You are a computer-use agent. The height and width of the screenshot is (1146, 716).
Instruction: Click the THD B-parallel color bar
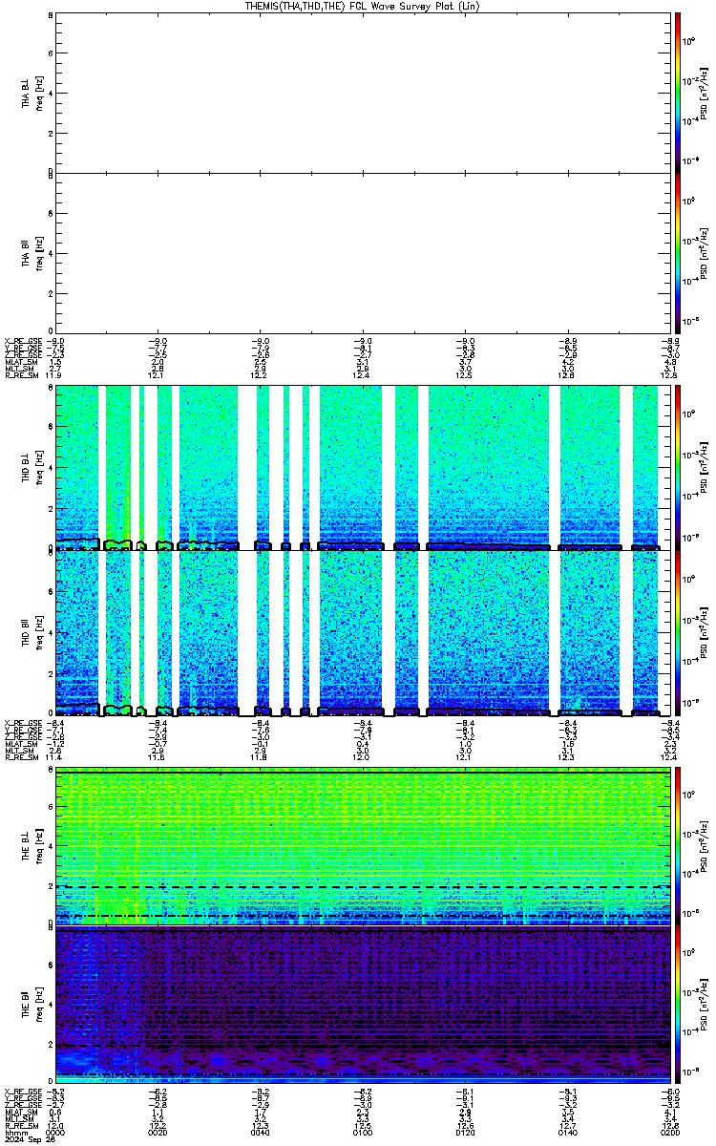pos(677,633)
